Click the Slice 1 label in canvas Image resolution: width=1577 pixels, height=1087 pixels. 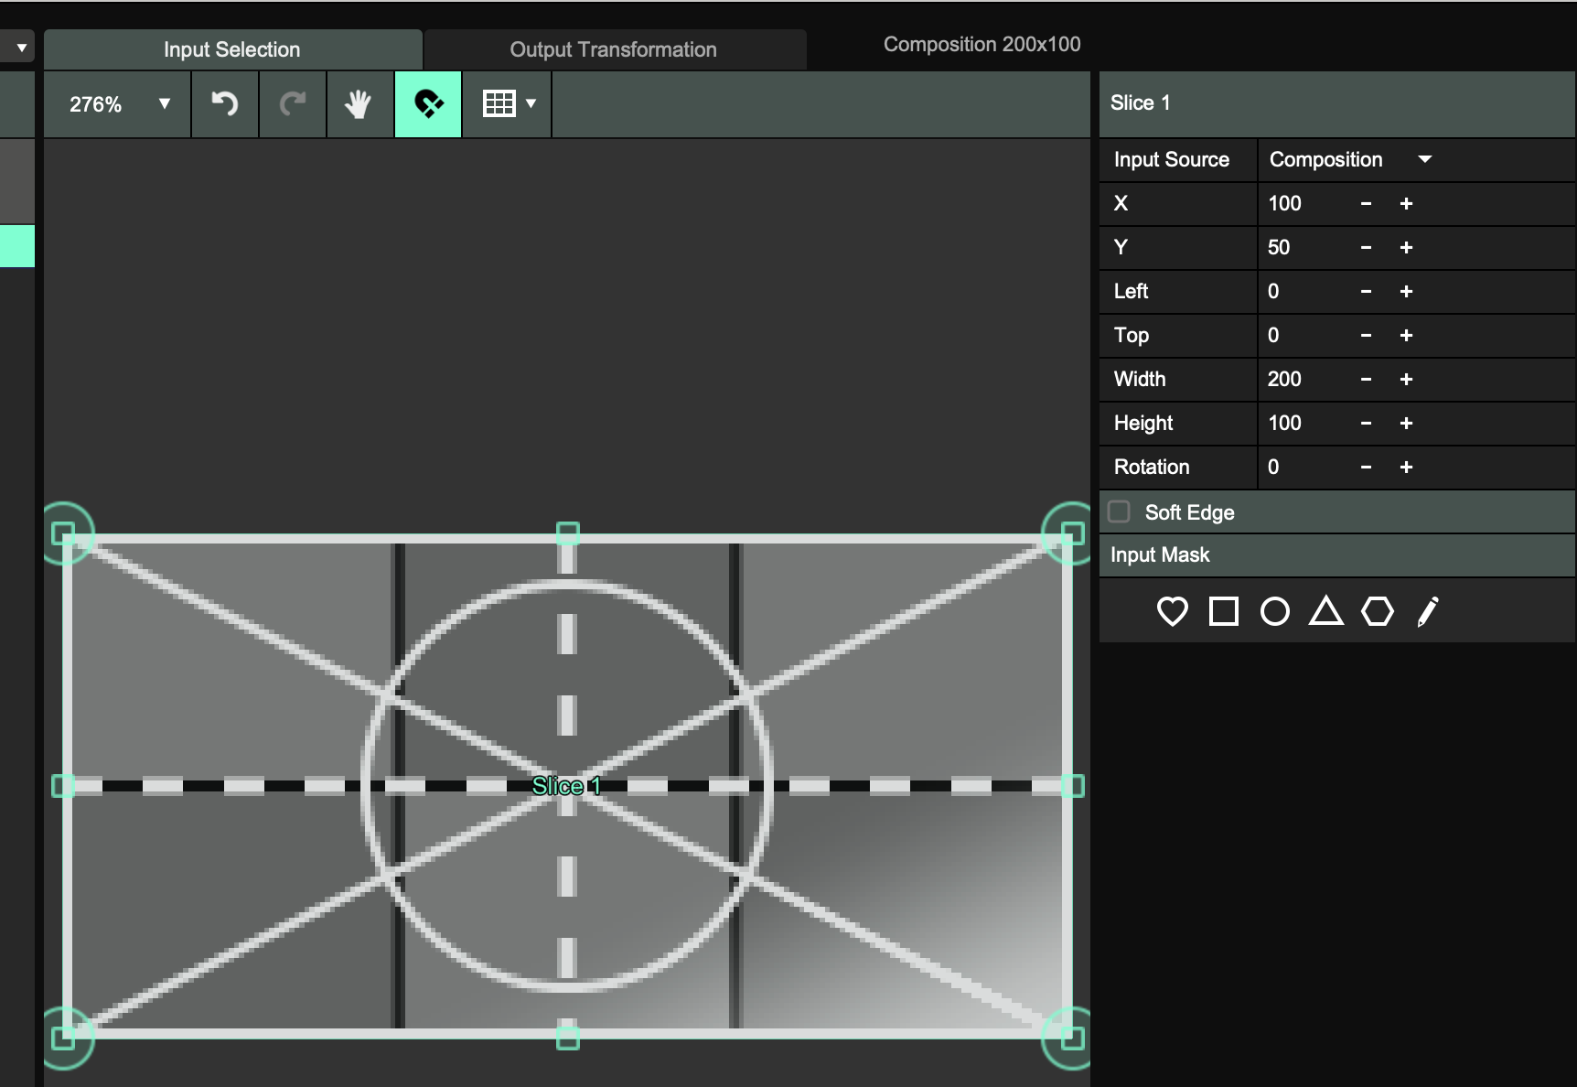pyautogui.click(x=566, y=786)
